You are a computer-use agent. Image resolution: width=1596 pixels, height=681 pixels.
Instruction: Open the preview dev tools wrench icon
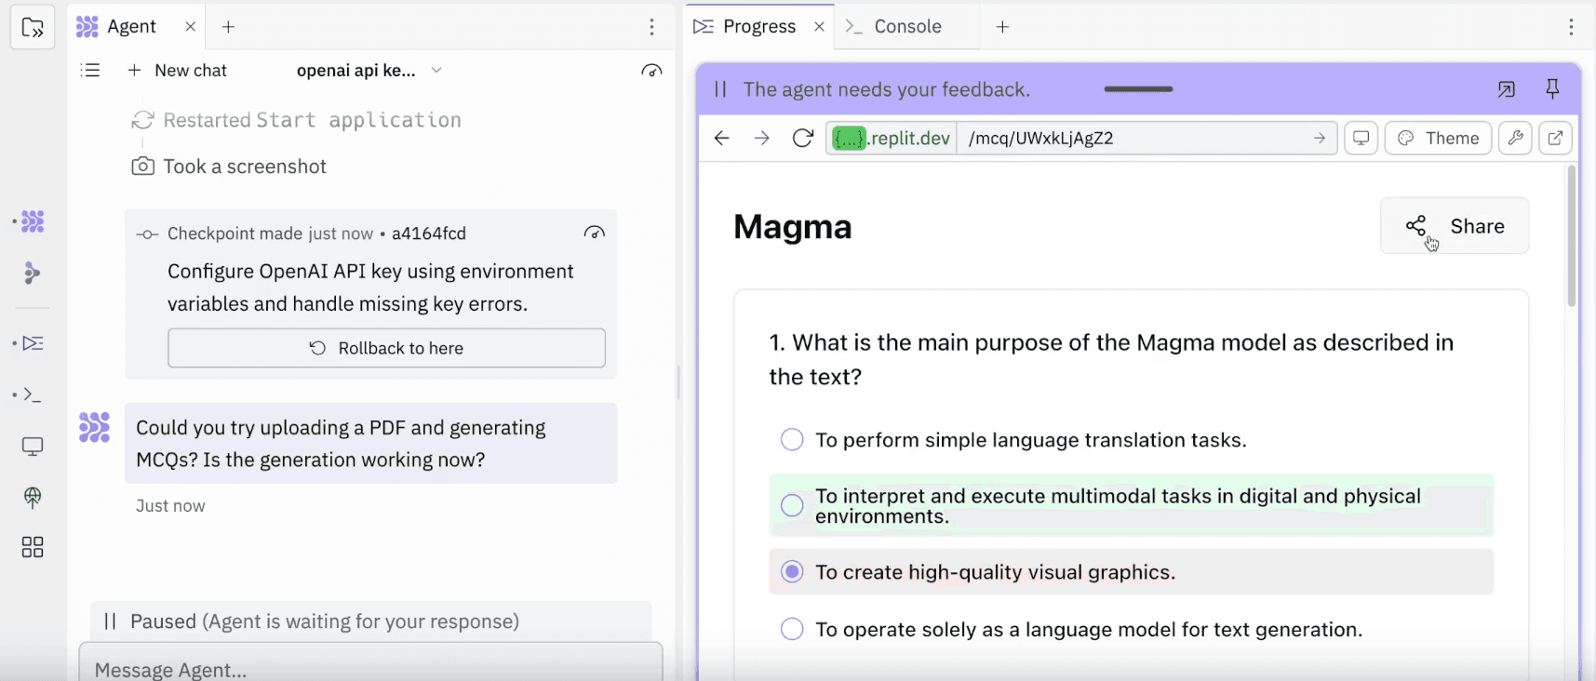click(1515, 139)
